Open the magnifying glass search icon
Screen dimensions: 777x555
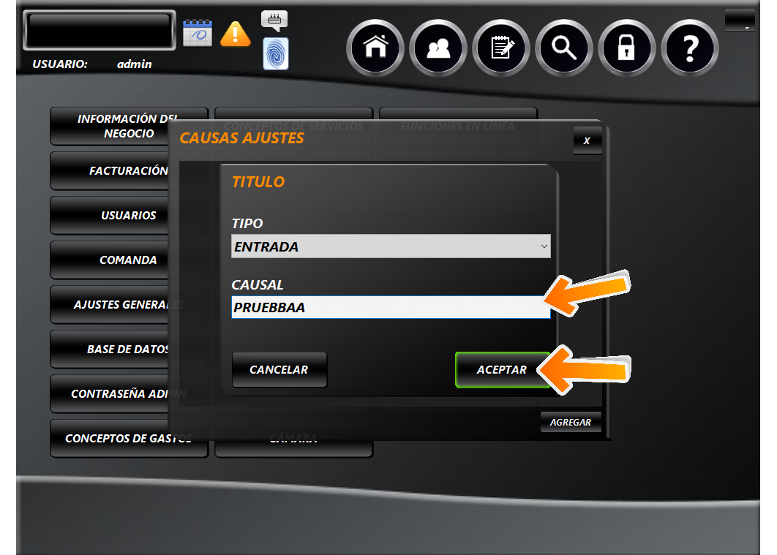tap(564, 49)
